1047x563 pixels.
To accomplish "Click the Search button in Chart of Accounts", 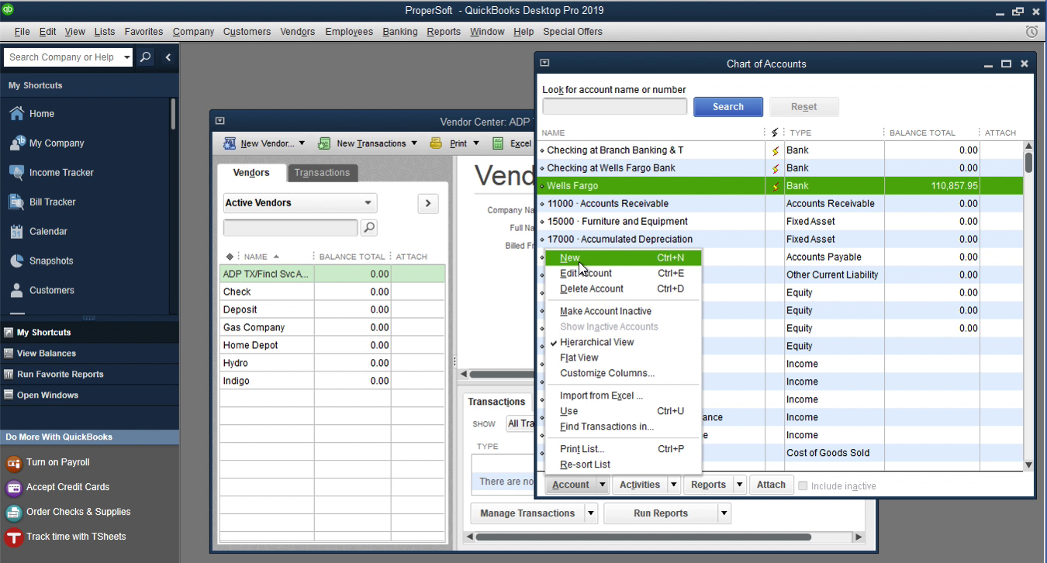I will pos(728,107).
